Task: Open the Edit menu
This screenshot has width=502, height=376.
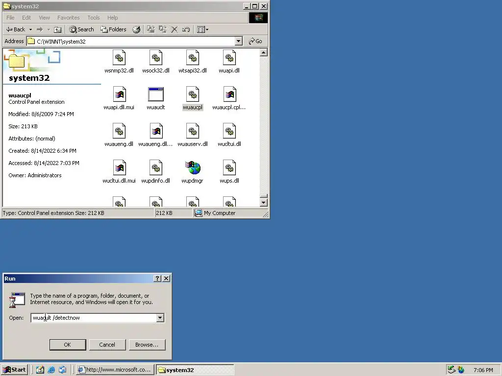Action: (26, 18)
